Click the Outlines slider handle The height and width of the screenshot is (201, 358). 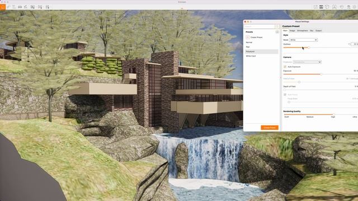tap(309, 47)
